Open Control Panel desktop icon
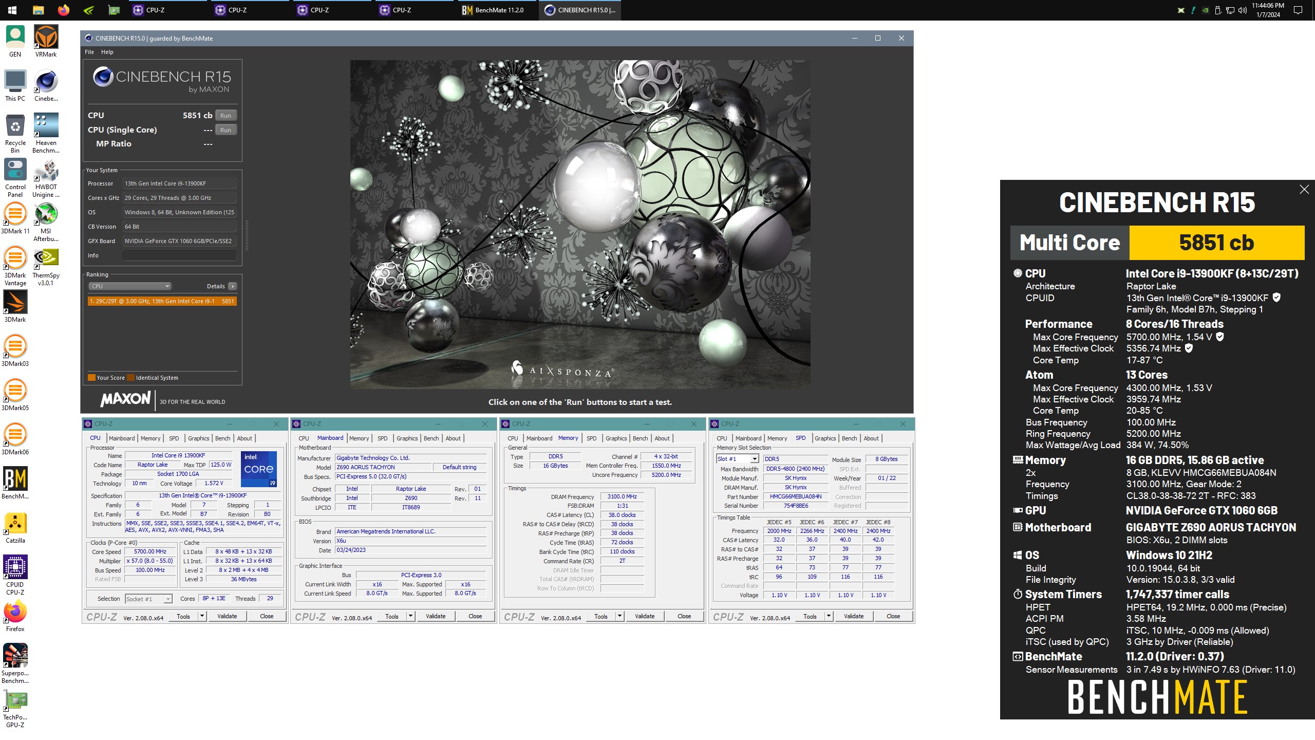1315x740 pixels. click(15, 178)
